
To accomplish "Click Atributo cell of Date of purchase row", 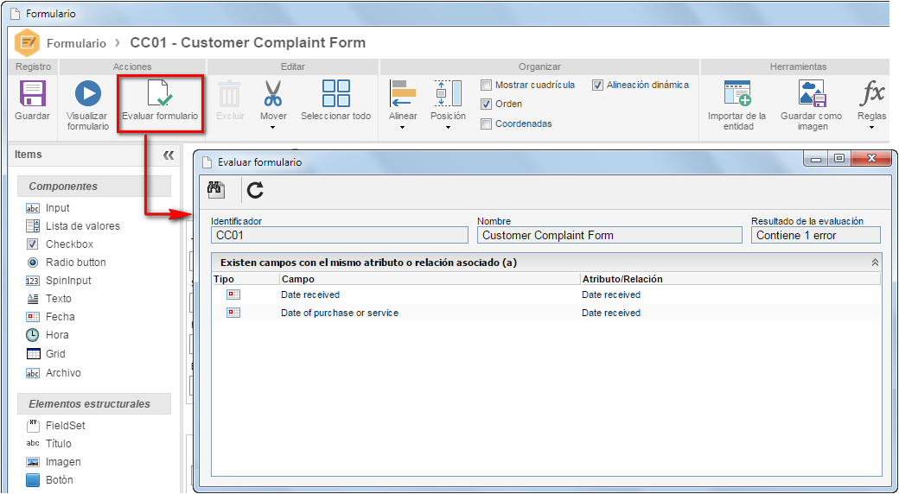I will [611, 313].
